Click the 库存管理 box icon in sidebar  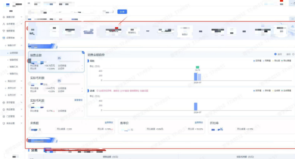tap(4, 102)
